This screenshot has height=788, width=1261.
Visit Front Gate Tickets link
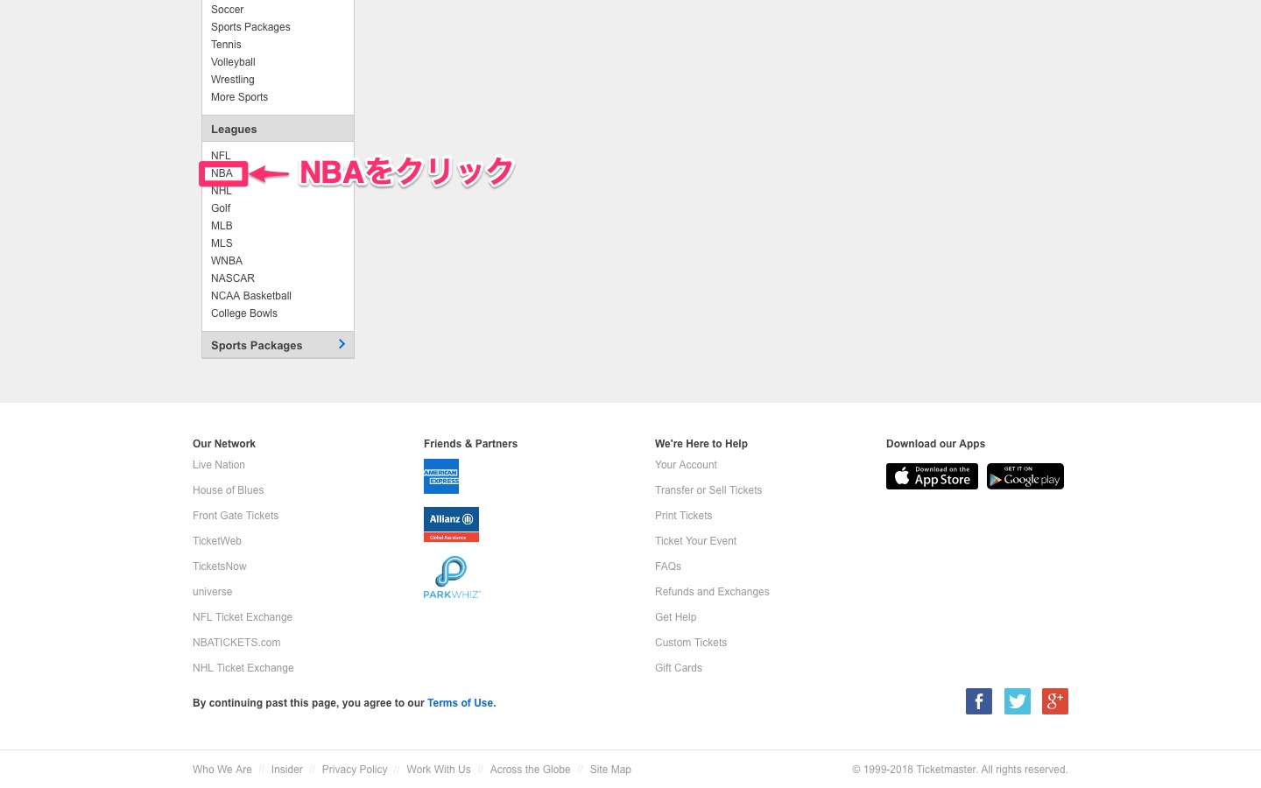[236, 516]
